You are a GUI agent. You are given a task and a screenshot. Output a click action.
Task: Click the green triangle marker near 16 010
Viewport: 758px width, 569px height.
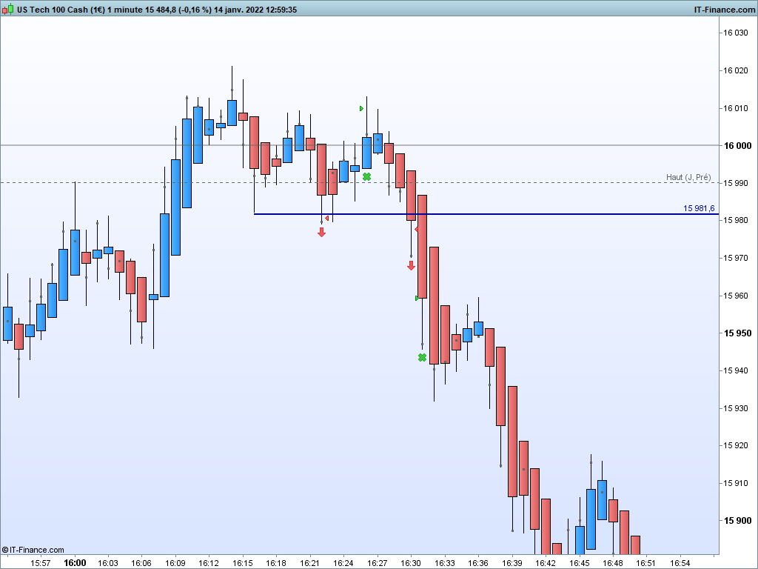pyautogui.click(x=361, y=108)
